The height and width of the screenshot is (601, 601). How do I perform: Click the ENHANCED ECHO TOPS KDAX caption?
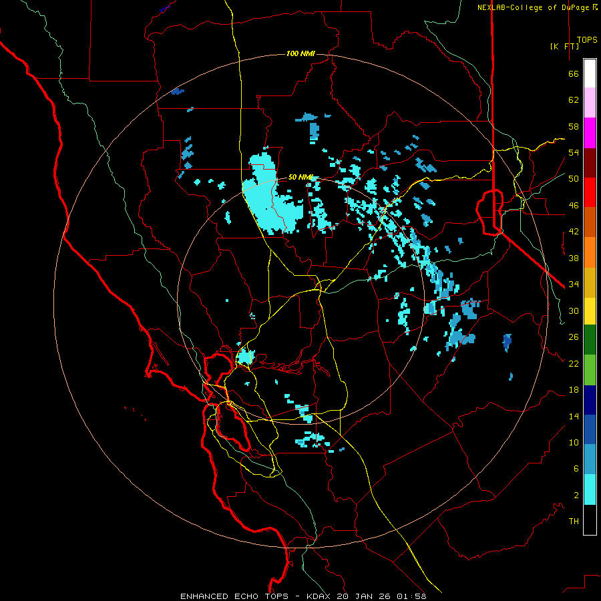point(303,596)
